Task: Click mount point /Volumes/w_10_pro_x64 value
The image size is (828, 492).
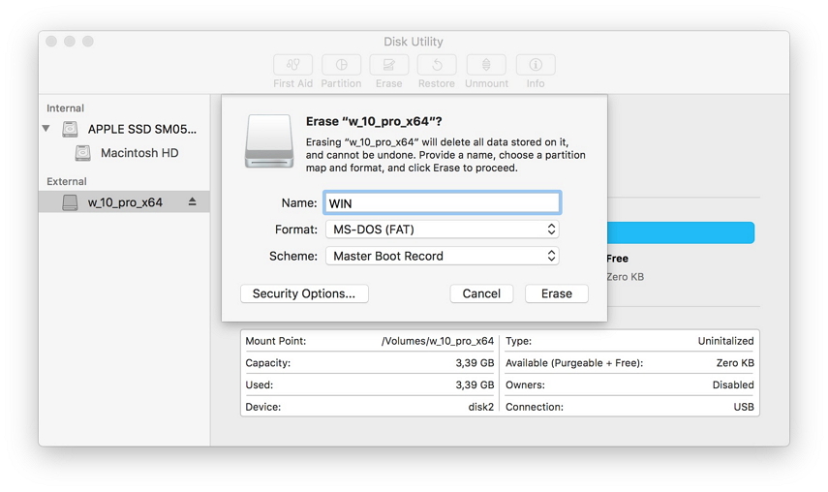Action: pos(437,341)
